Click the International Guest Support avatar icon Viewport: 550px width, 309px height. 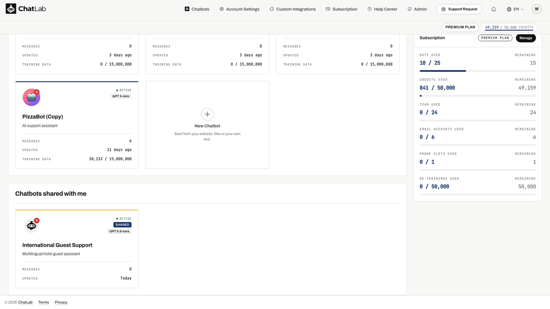[31, 226]
